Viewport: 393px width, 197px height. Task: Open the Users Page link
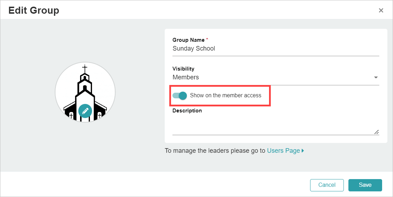point(283,151)
